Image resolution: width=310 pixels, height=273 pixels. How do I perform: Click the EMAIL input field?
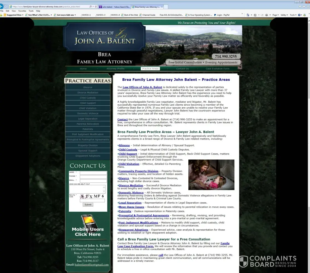pos(93,181)
